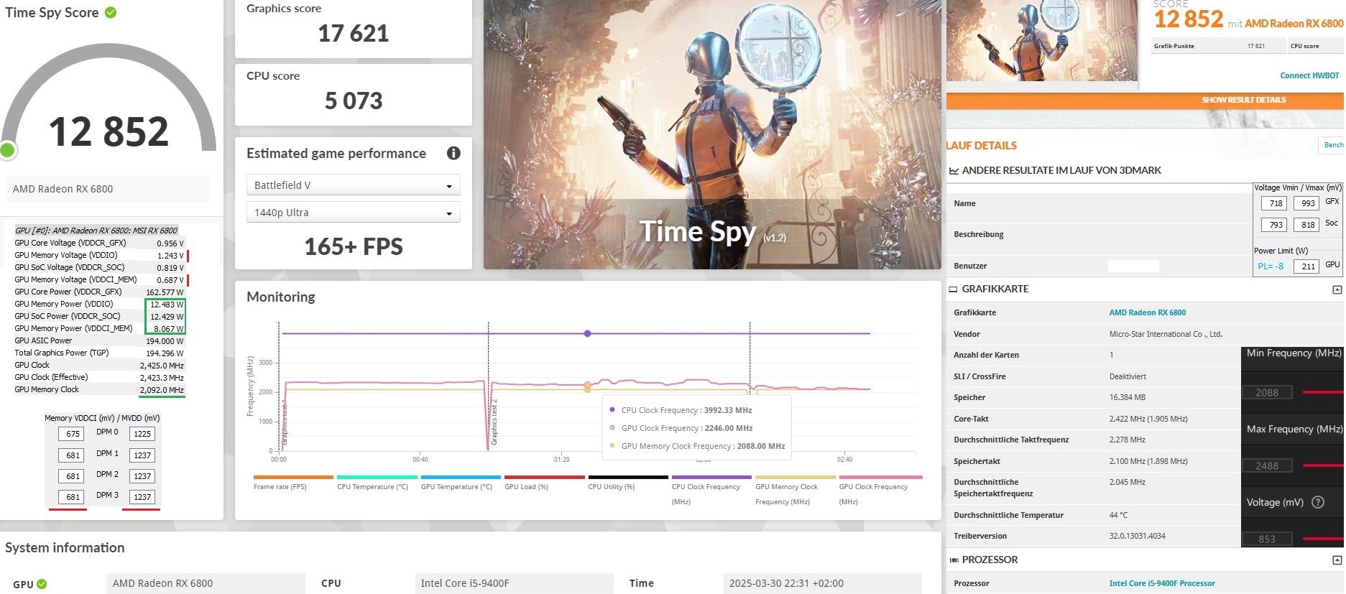Open Intel Core i5-9400F Processor link
1346x594 pixels.
click(1162, 583)
